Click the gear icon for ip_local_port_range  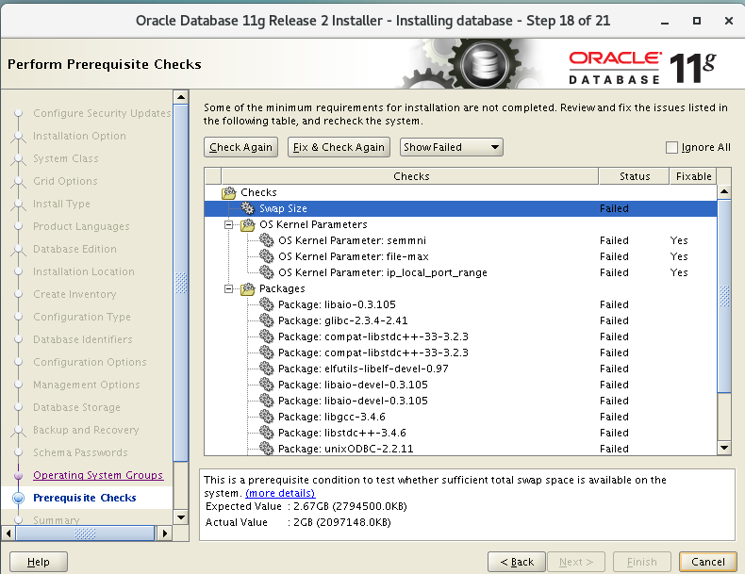click(267, 272)
